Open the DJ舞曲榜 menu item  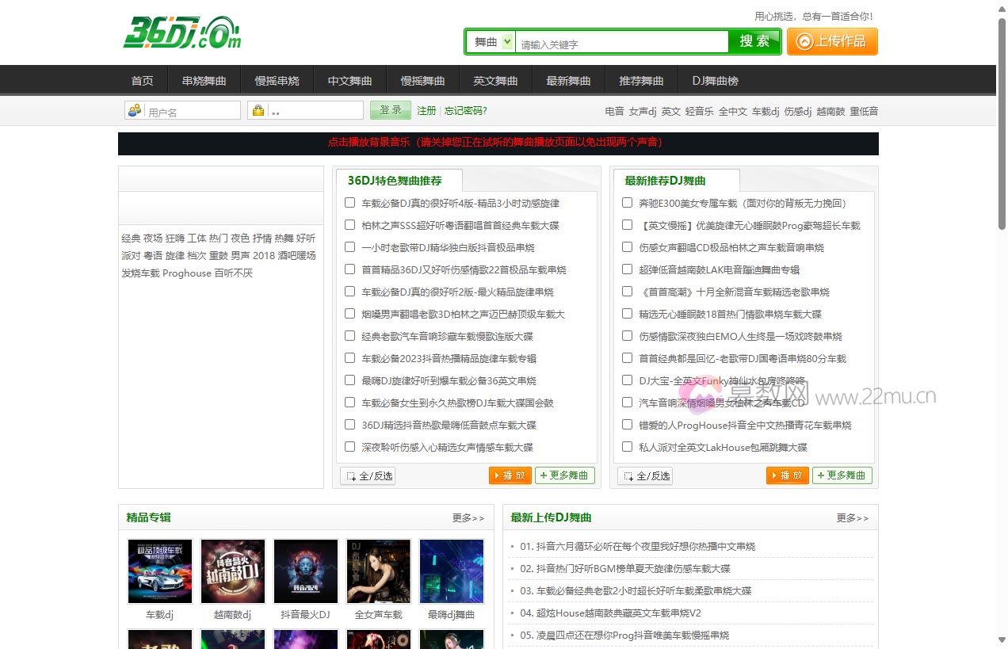tap(714, 79)
